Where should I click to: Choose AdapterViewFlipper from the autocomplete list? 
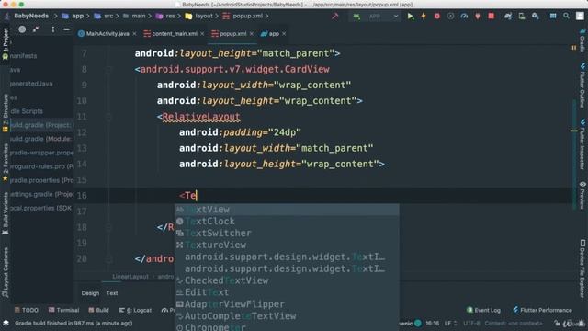pyautogui.click(x=287, y=304)
